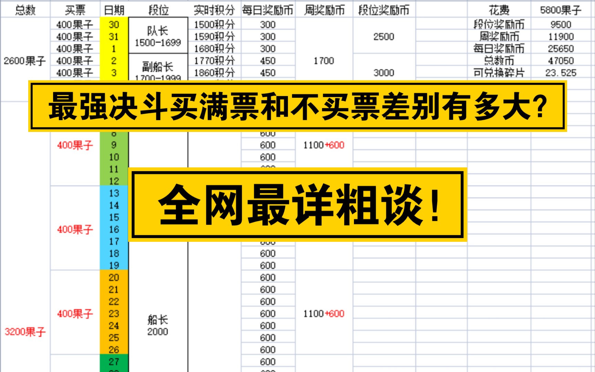Click 1100+600 in the date 23 row

(324, 314)
